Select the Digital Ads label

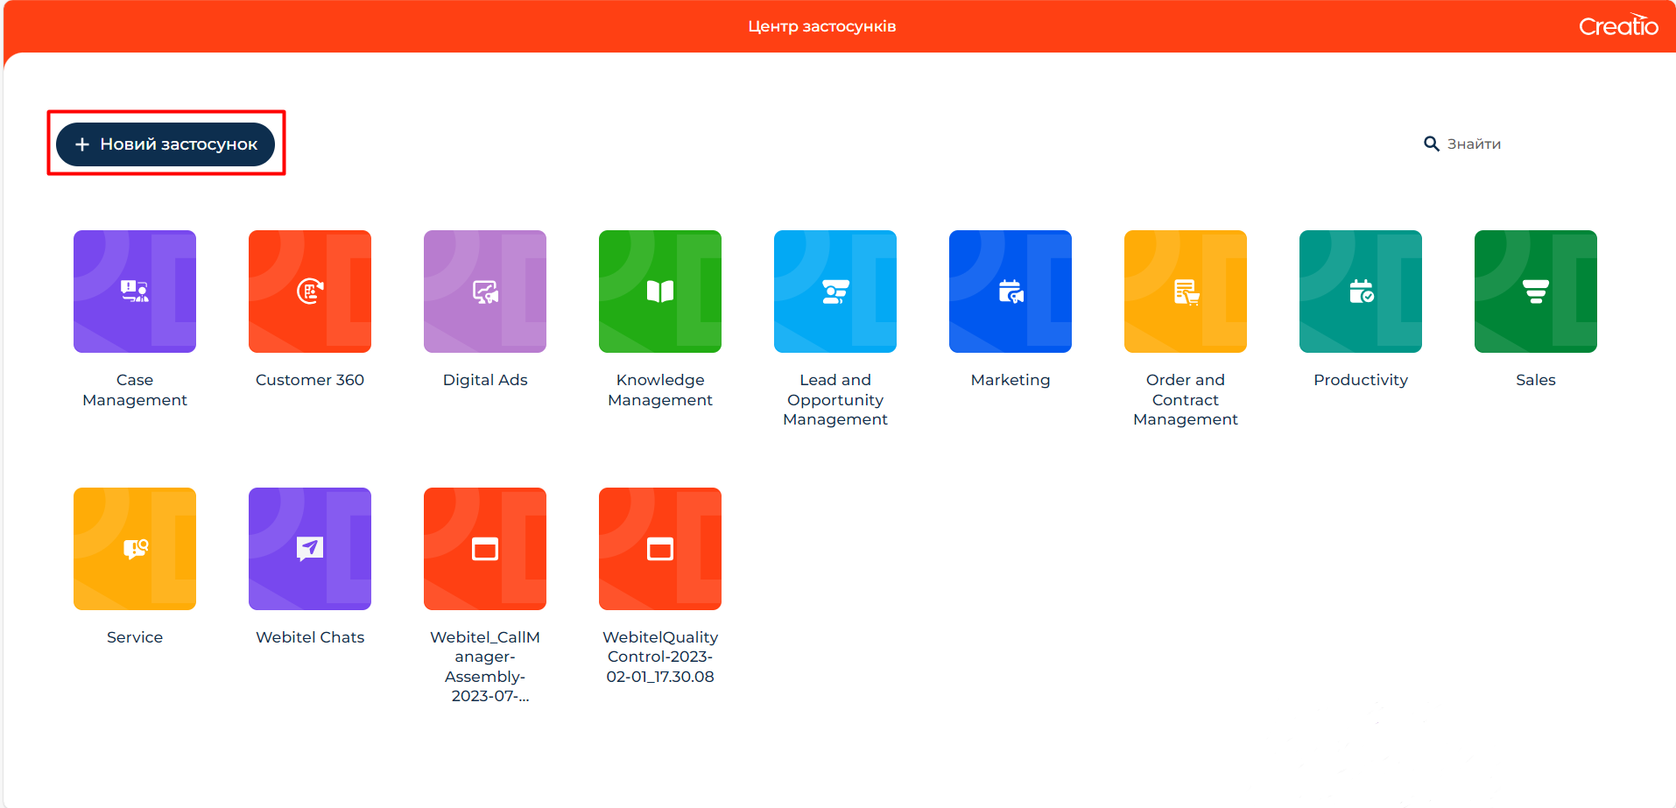[485, 380]
